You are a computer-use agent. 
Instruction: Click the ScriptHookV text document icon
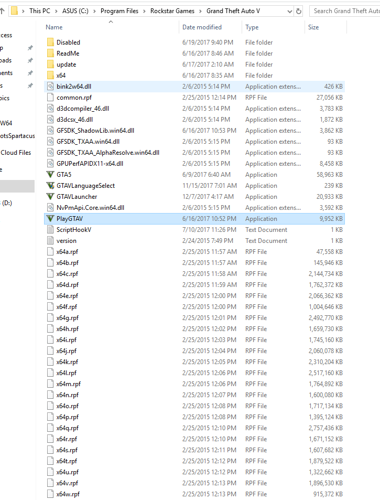point(50,230)
